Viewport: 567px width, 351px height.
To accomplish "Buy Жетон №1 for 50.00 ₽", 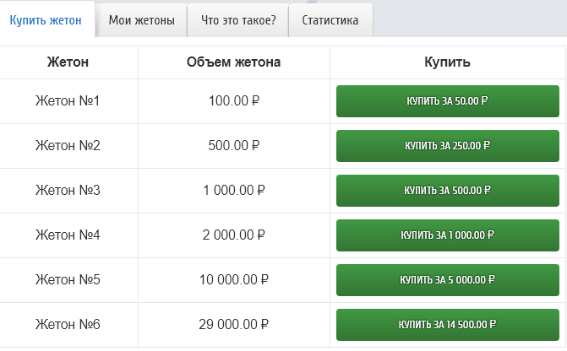I will point(448,101).
